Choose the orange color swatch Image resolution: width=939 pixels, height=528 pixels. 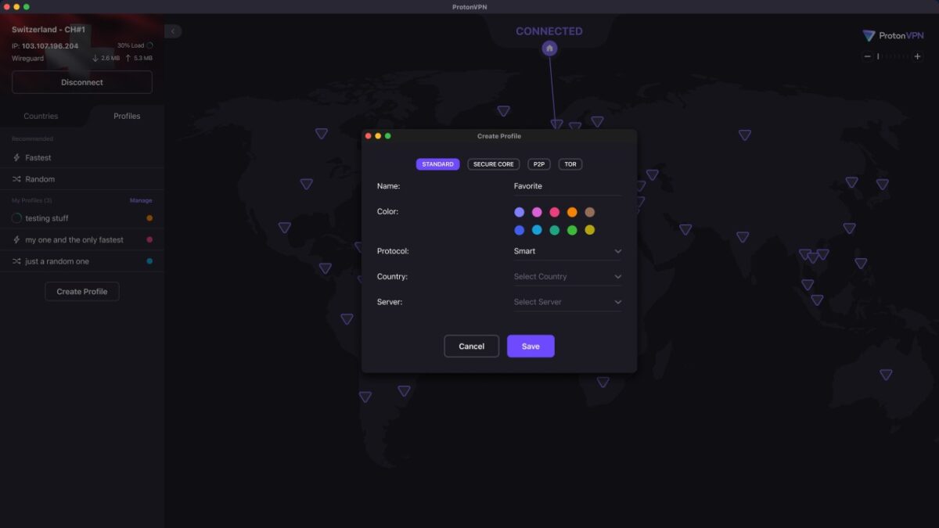click(x=572, y=212)
